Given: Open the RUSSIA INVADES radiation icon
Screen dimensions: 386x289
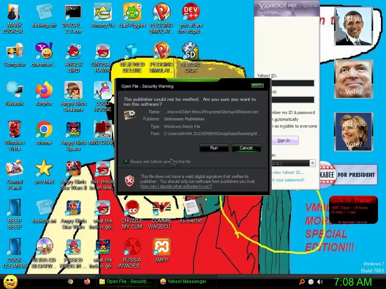Looking at the screenshot, I should [x=132, y=253].
